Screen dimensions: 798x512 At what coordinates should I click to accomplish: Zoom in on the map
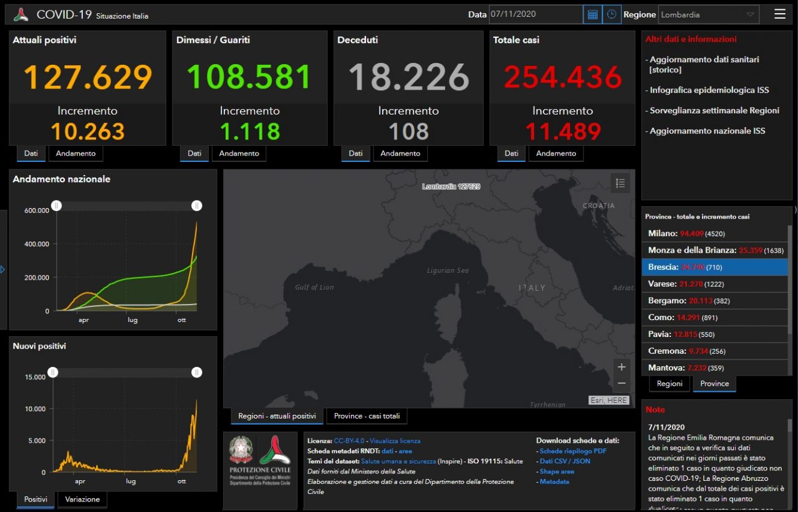[x=621, y=367]
